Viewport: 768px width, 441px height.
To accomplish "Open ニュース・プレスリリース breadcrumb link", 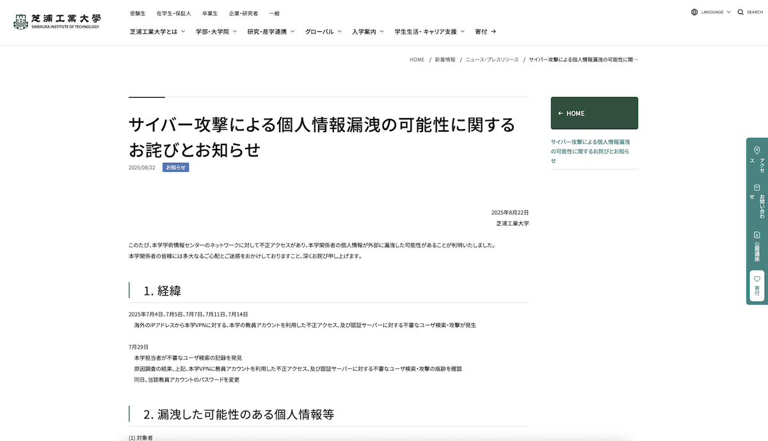I will tap(492, 59).
